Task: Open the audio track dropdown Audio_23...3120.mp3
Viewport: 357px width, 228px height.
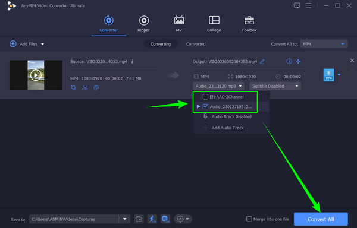Action: tap(218, 86)
